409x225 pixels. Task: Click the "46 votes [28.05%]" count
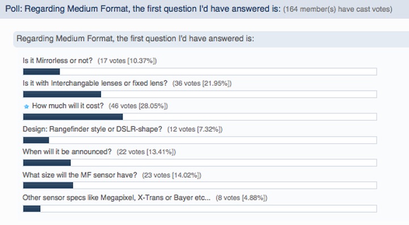(x=138, y=106)
